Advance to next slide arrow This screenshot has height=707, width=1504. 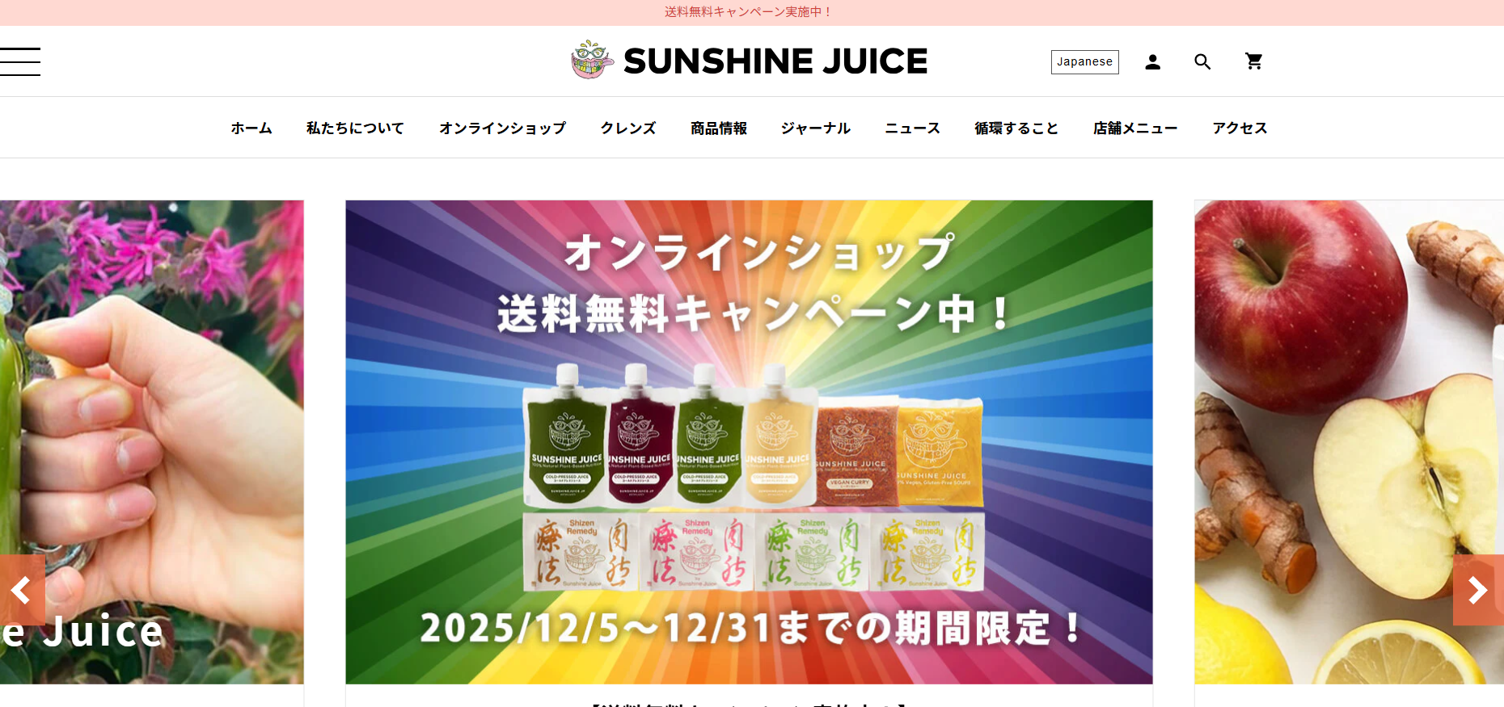point(1478,590)
